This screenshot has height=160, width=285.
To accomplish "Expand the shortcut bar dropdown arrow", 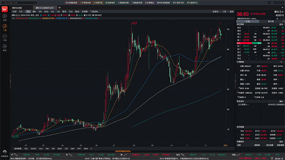I will 269,3.
